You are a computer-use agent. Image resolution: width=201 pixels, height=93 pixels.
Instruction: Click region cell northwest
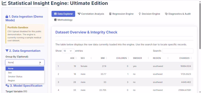point(158,90)
